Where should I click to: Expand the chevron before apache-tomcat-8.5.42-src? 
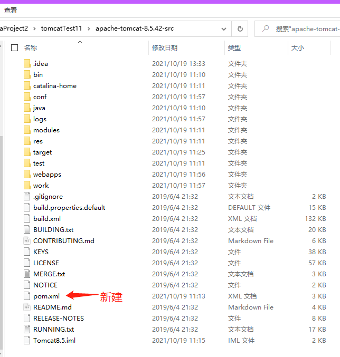(89, 28)
